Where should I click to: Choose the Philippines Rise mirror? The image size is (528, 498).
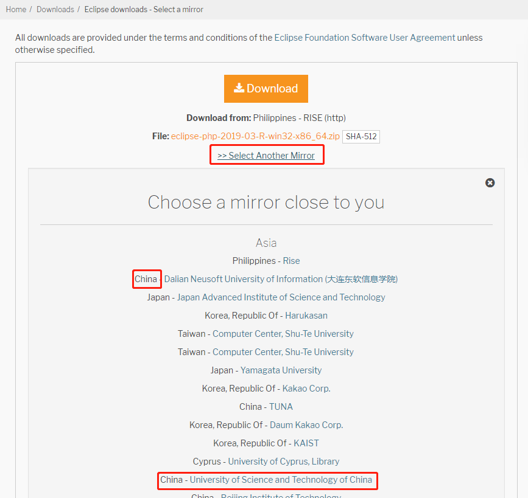291,260
